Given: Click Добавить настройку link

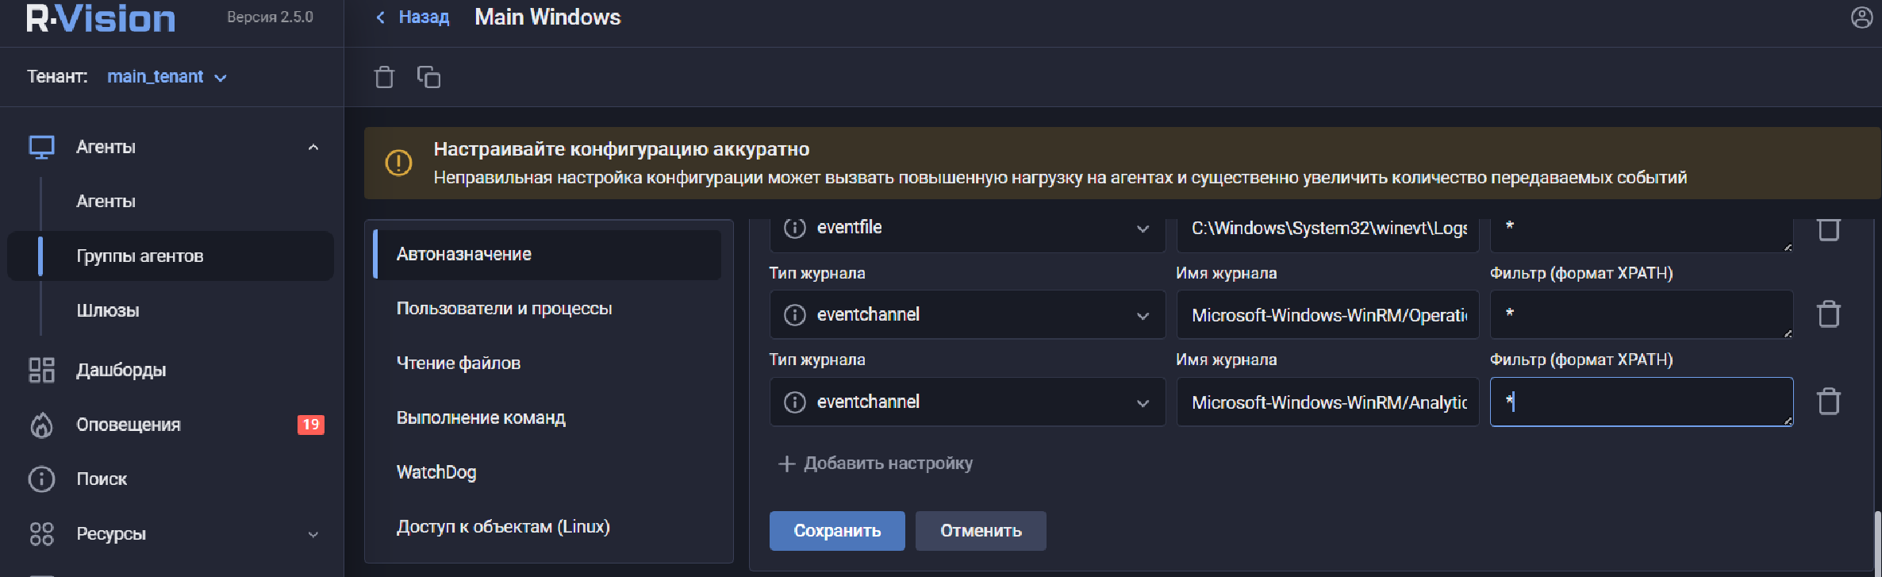Looking at the screenshot, I should (876, 464).
